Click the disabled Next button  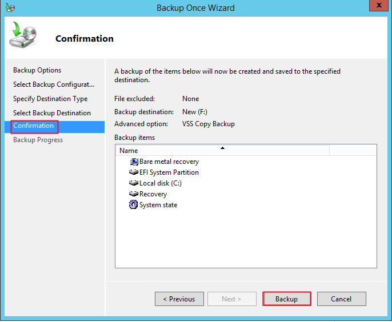(232, 299)
